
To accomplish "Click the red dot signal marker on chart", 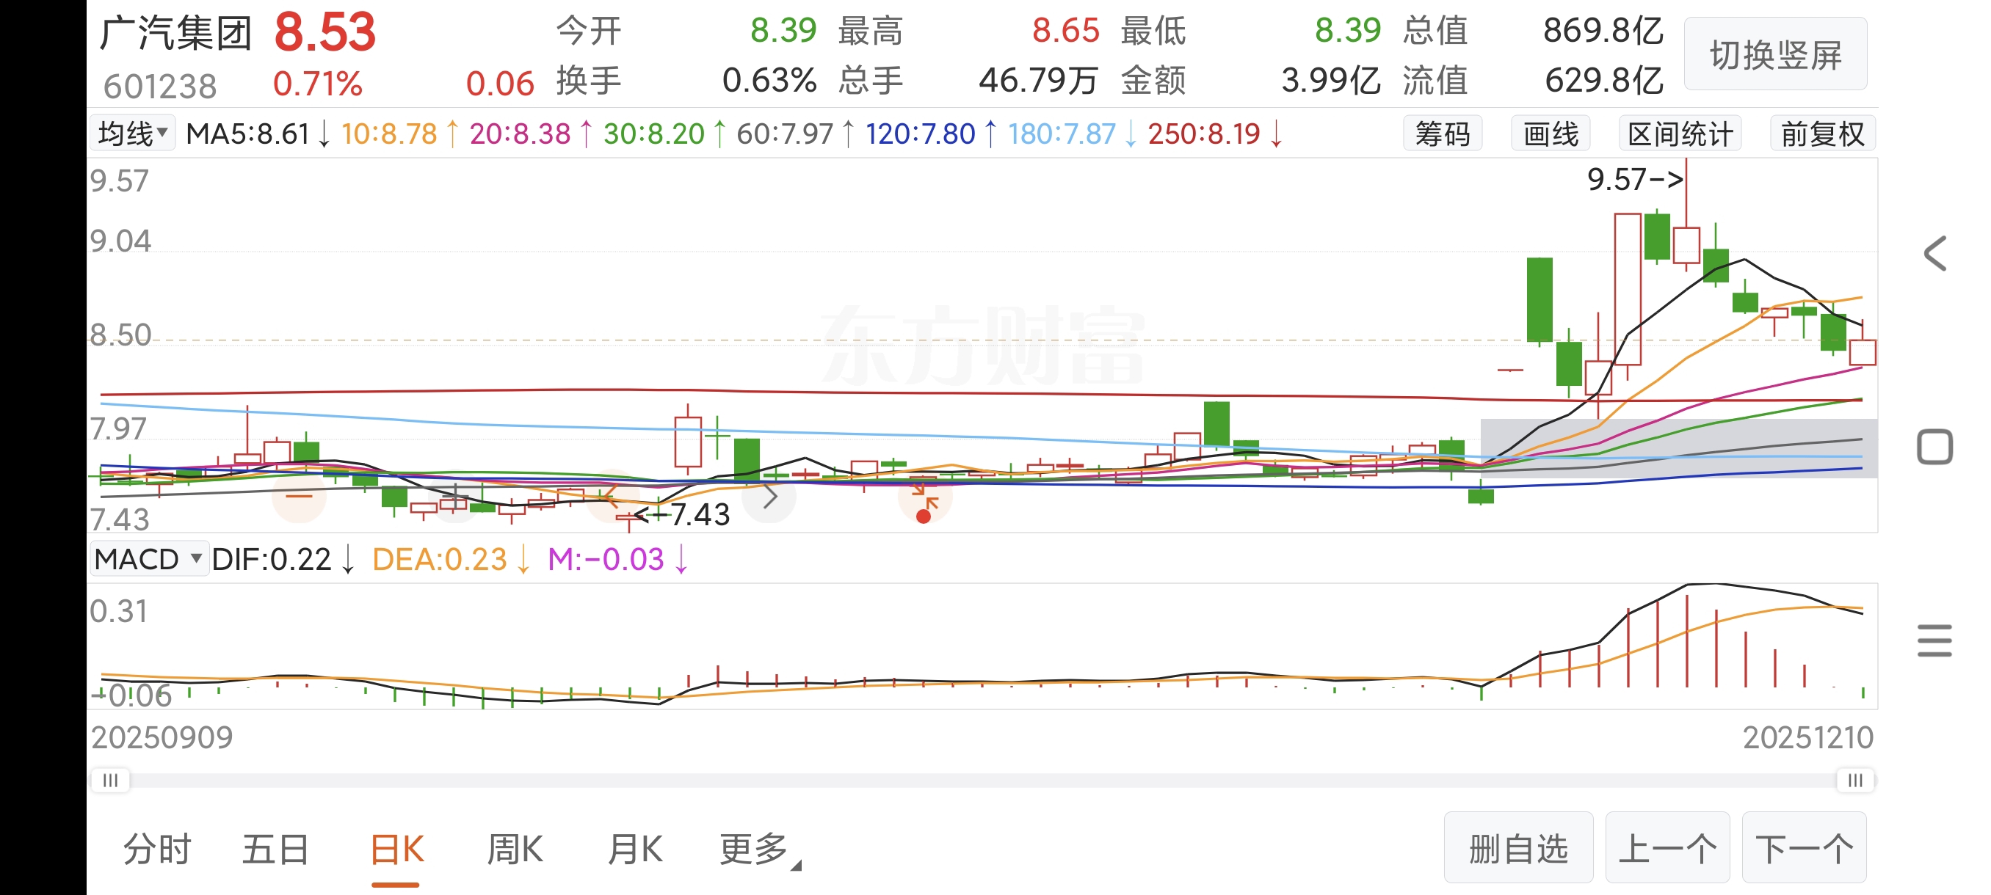I will point(923,516).
